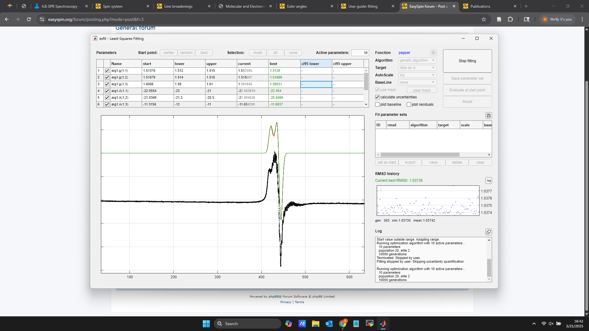
Task: Uncheck calculate uncertainties
Action: 377,97
